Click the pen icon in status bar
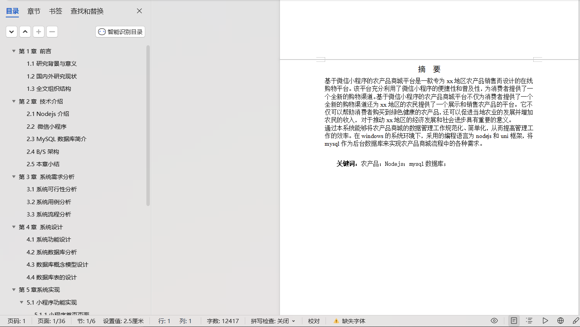The width and height of the screenshot is (580, 327). pyautogui.click(x=575, y=321)
